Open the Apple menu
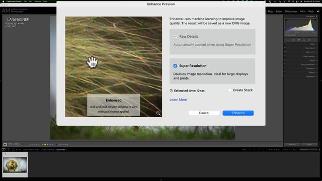 pyautogui.click(x=3, y=2)
